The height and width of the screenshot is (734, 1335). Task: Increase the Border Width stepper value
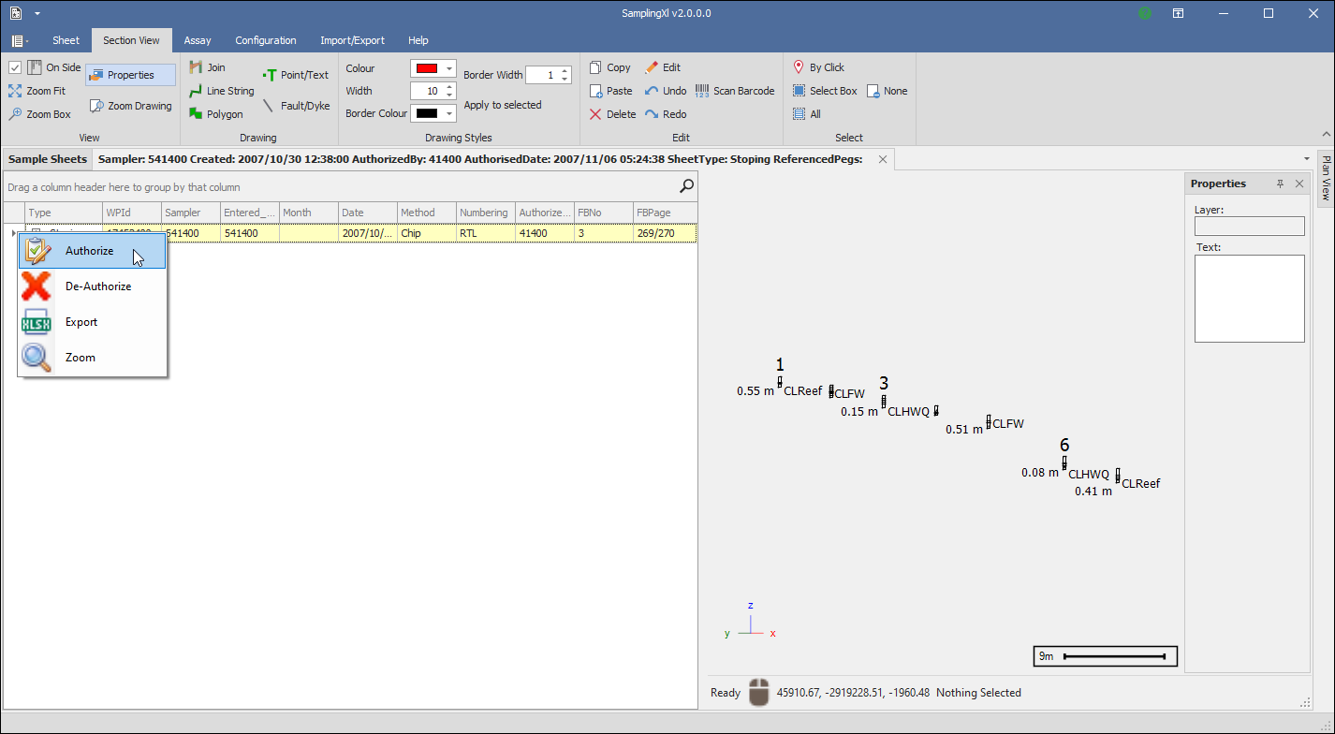(x=564, y=71)
